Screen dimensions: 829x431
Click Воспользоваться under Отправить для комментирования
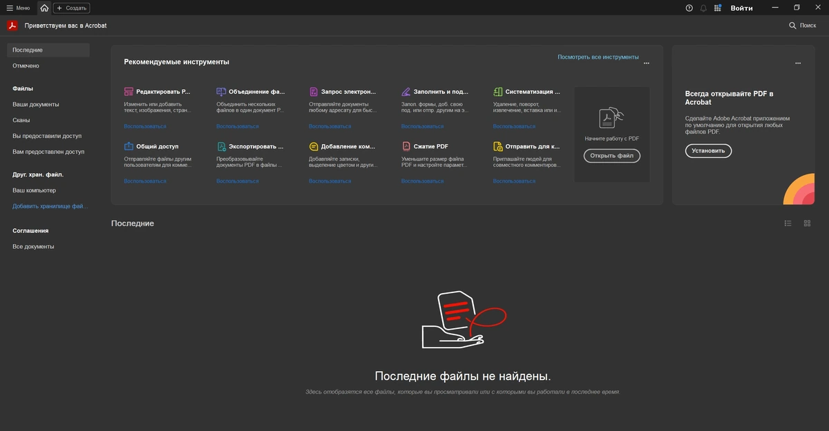pos(514,181)
